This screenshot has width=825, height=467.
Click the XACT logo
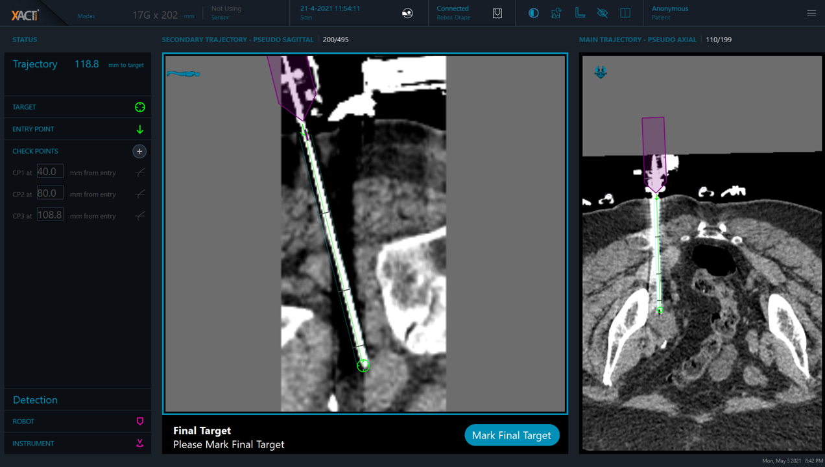pyautogui.click(x=25, y=15)
